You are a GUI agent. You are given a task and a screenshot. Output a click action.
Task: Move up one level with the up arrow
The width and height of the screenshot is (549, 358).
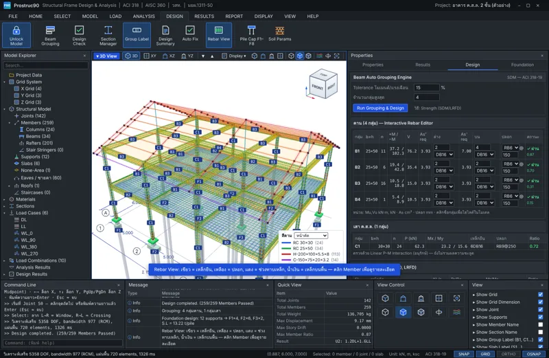click(212, 56)
